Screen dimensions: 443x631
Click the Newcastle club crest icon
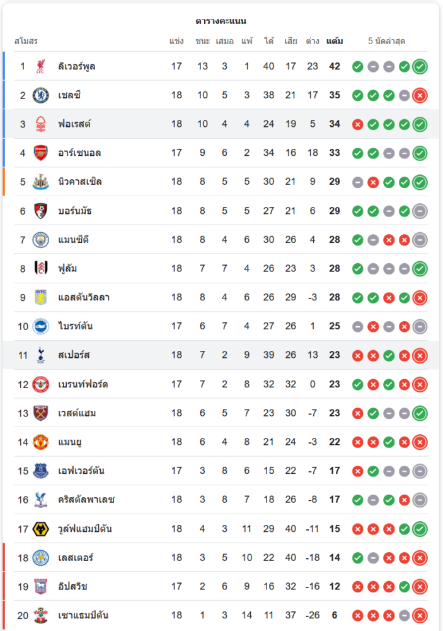[x=41, y=182]
